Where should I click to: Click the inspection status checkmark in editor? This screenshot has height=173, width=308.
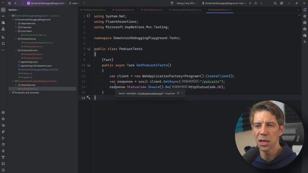point(299,15)
